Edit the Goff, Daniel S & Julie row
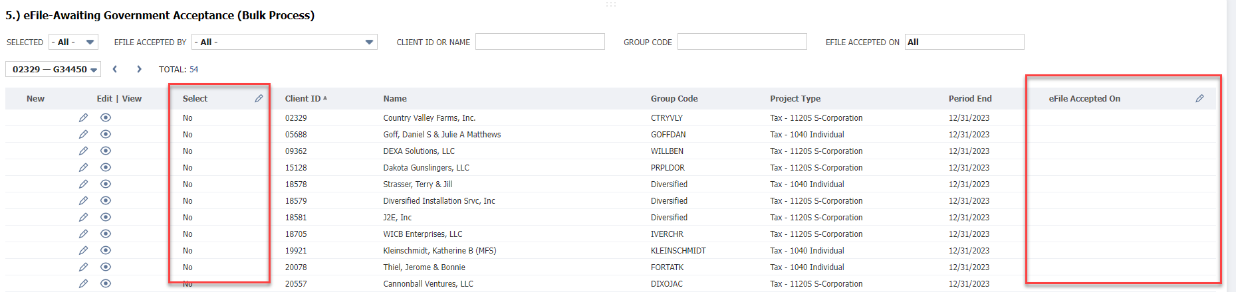The image size is (1236, 292). pos(83,134)
